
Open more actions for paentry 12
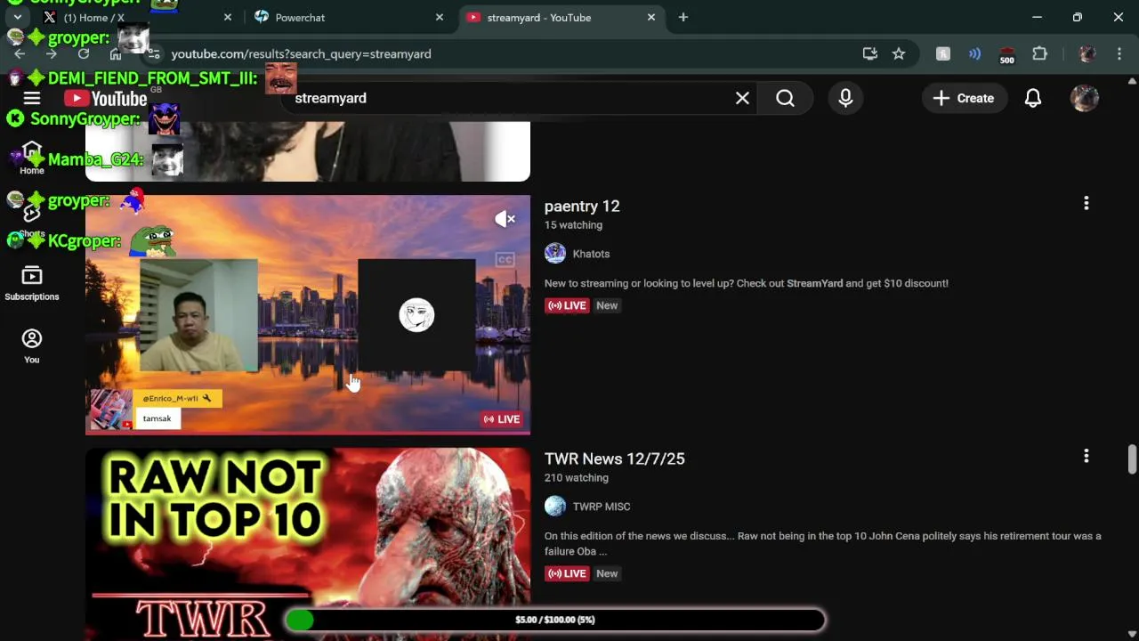pyautogui.click(x=1086, y=203)
